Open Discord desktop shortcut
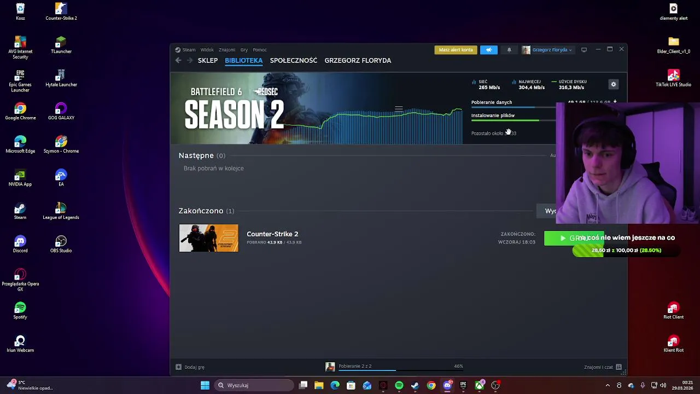Image resolution: width=700 pixels, height=394 pixels. (x=20, y=244)
